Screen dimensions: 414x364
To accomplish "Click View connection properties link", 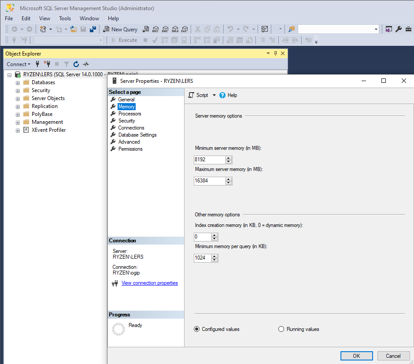I will click(149, 283).
